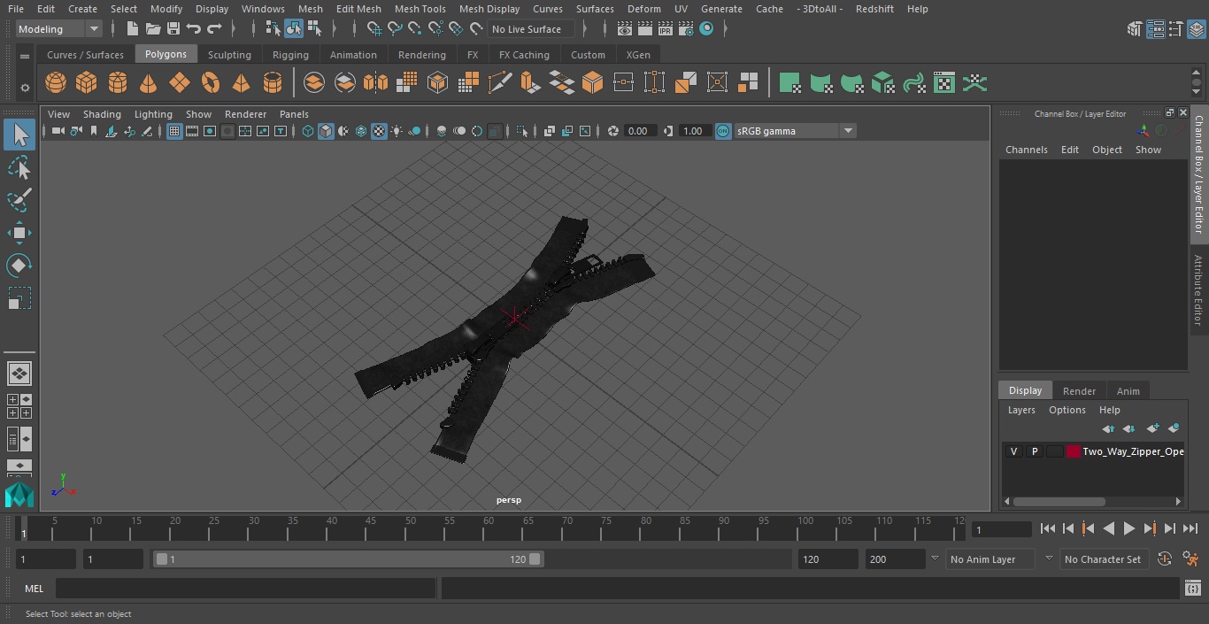Click the current frame number field
The height and width of the screenshot is (624, 1209).
click(1001, 529)
